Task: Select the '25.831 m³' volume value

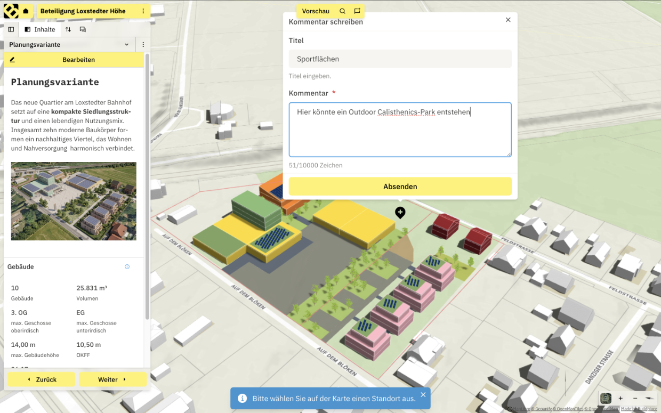Action: [92, 288]
